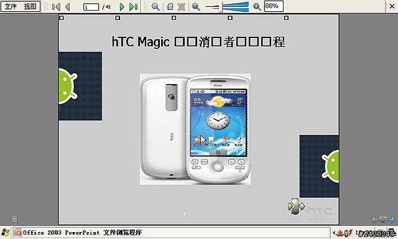The image size is (398, 239).
Task: Click the slide list icon at bottom-left
Action: click(x=15, y=219)
